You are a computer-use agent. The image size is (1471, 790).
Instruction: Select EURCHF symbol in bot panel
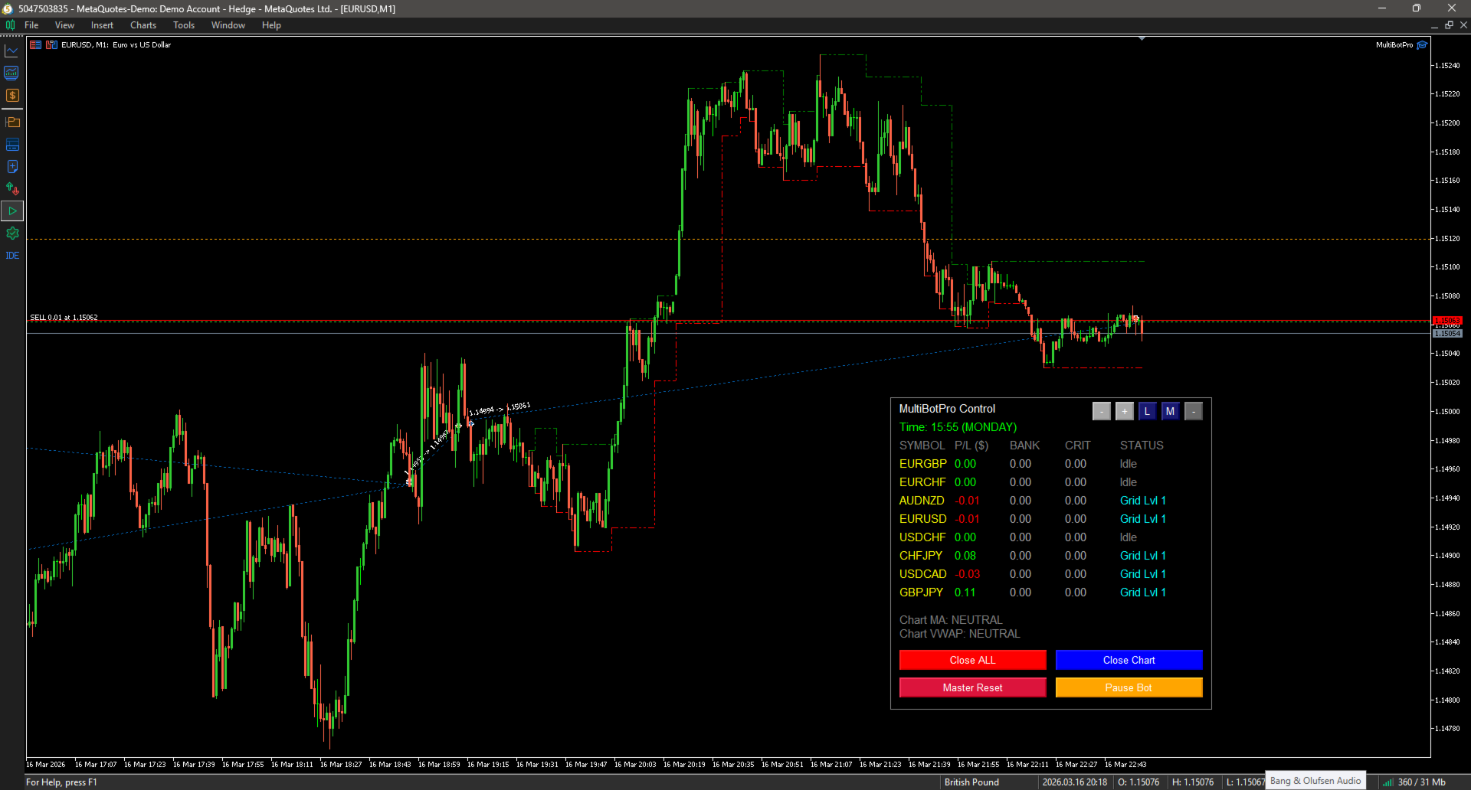(x=922, y=482)
